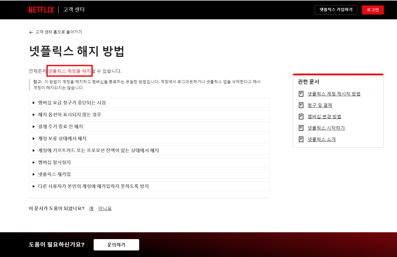Click document icon beside 넷플릭스 소개
The width and height of the screenshot is (397, 257).
click(301, 139)
